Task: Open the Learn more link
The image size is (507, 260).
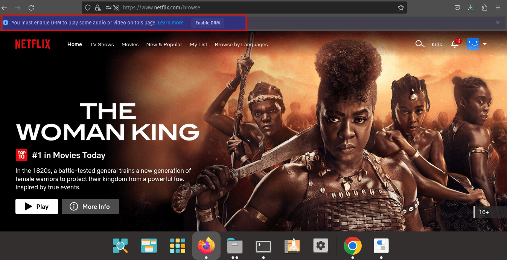Action: [x=171, y=23]
